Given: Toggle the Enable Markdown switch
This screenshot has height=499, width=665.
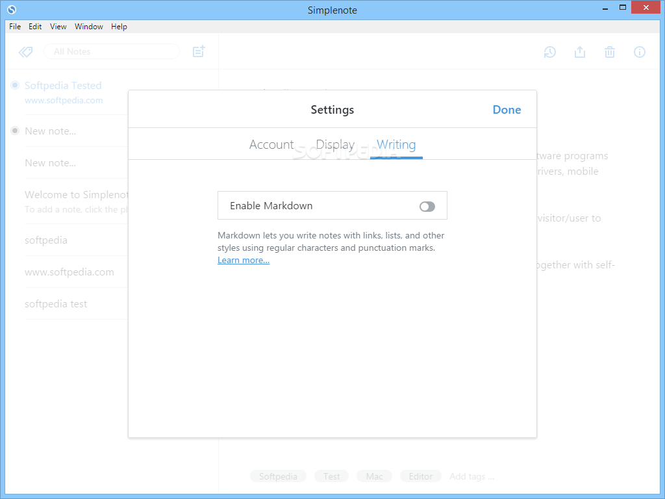Looking at the screenshot, I should point(427,206).
